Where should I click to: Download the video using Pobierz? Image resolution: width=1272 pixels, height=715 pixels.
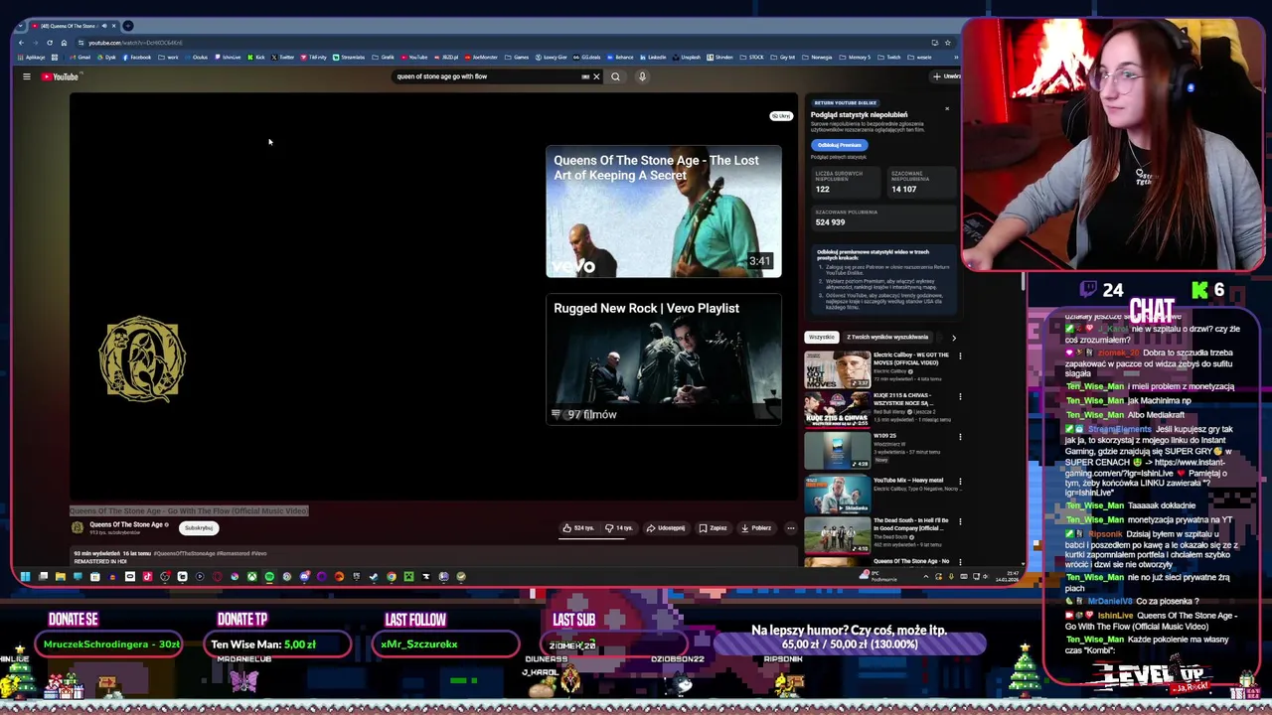pos(756,528)
